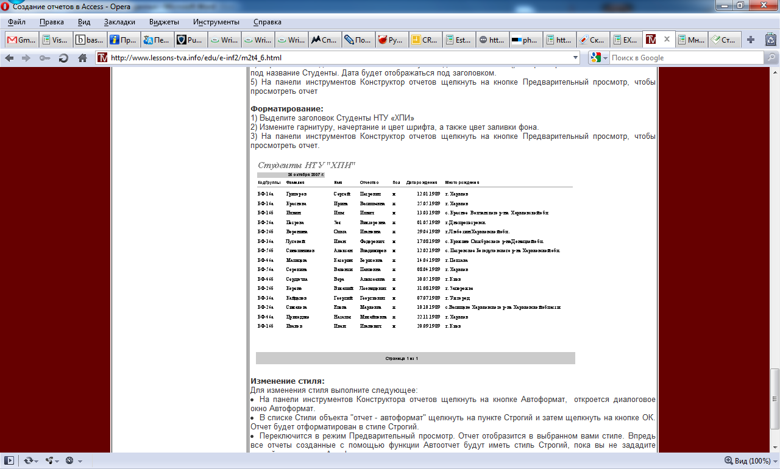Switch to the Пр... tab
This screenshot has width=780, height=469.
click(122, 40)
